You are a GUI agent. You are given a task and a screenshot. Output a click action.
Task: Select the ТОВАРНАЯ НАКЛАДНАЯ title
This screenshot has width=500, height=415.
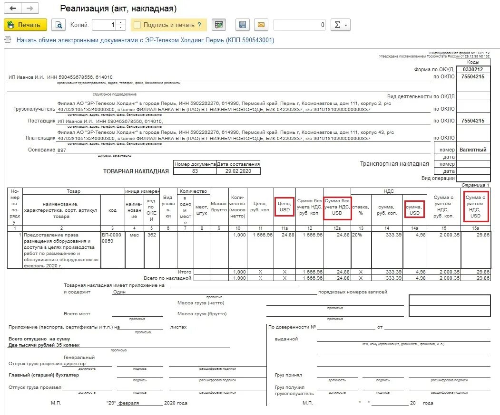pyautogui.click(x=136, y=171)
